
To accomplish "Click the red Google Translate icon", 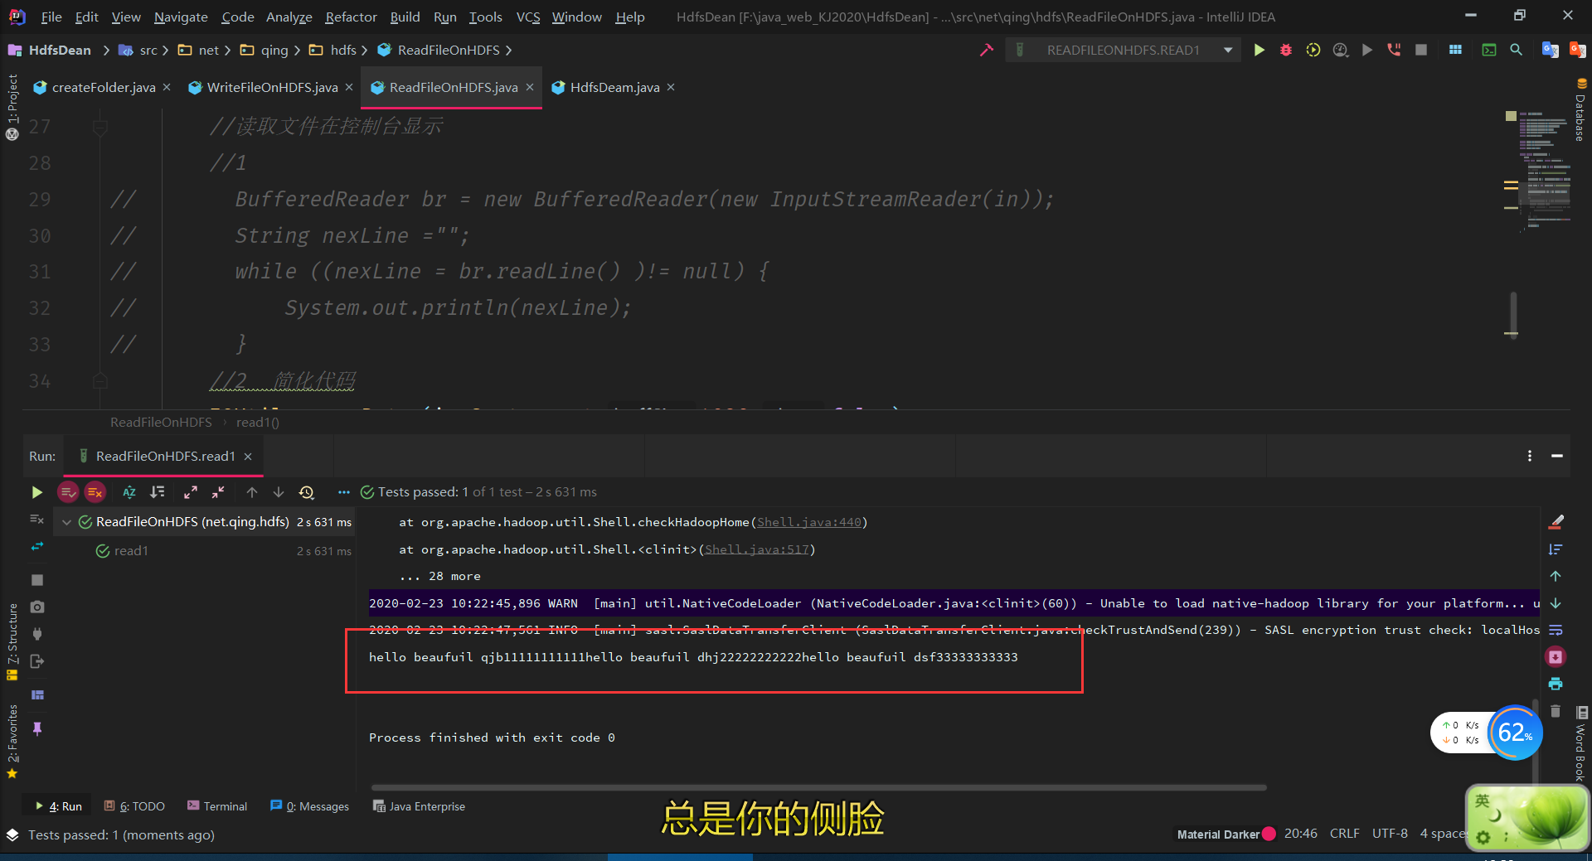I will coord(1577,50).
